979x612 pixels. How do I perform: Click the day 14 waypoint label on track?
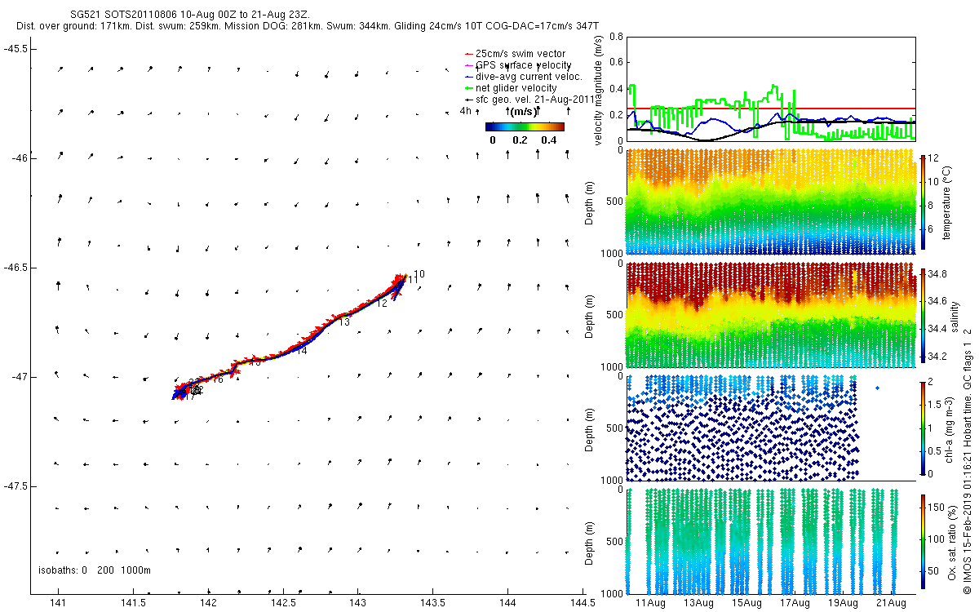pyautogui.click(x=301, y=351)
